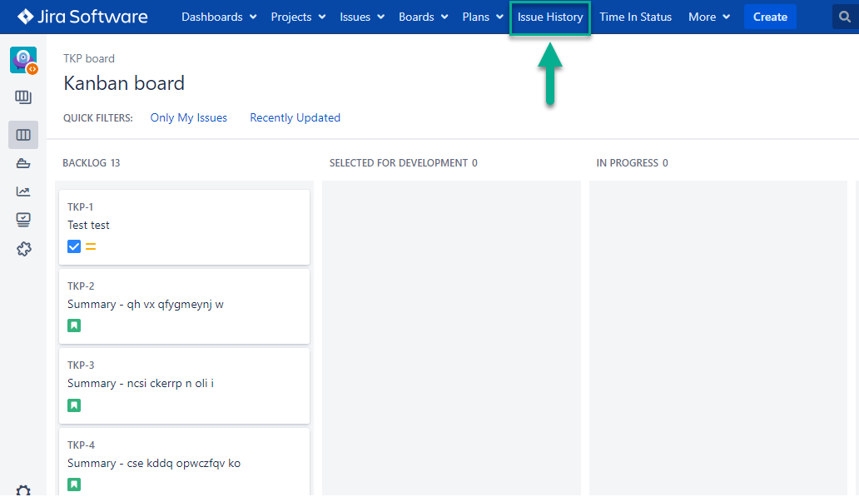The width and height of the screenshot is (859, 497).
Task: Toggle Only My Issues quick filter
Action: click(x=188, y=117)
